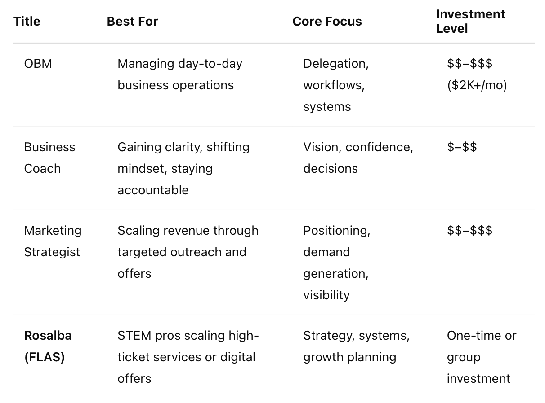Click the Business Coach "$–$$" investment cell

point(462,147)
